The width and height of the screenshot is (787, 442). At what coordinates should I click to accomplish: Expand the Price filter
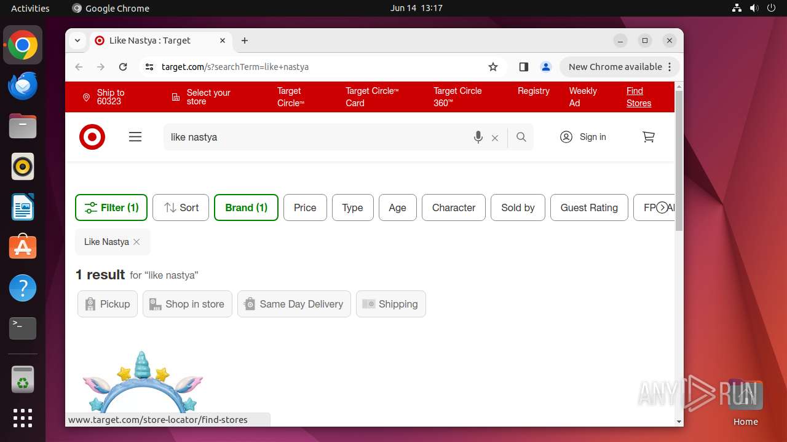click(x=305, y=207)
